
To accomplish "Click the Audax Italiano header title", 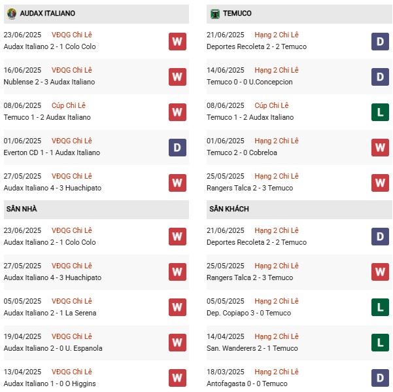I will [x=47, y=13].
